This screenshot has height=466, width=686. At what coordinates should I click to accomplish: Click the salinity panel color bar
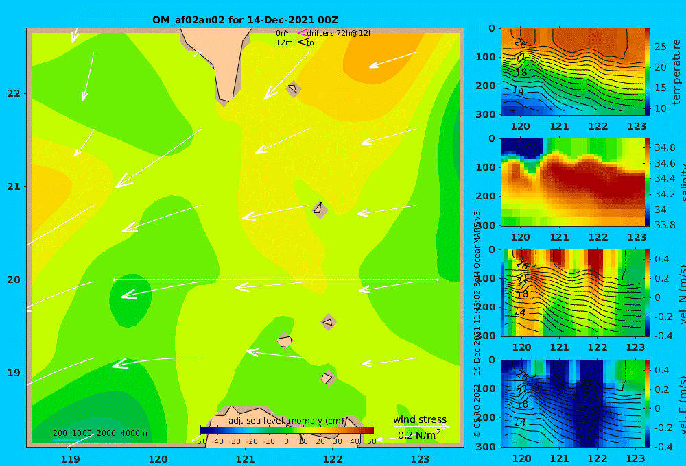coord(647,182)
